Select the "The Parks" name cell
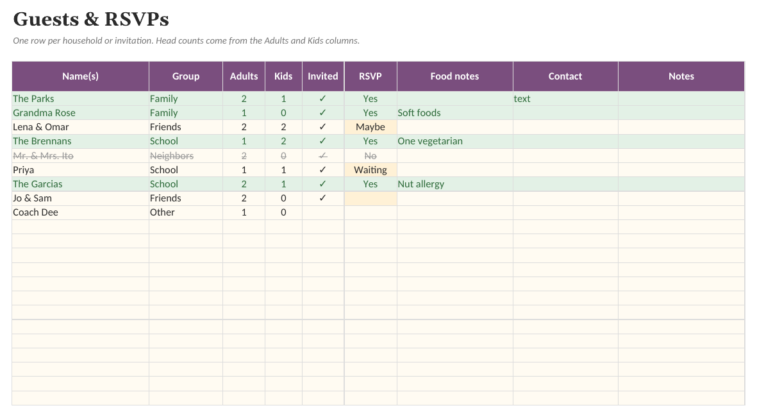 click(x=81, y=99)
